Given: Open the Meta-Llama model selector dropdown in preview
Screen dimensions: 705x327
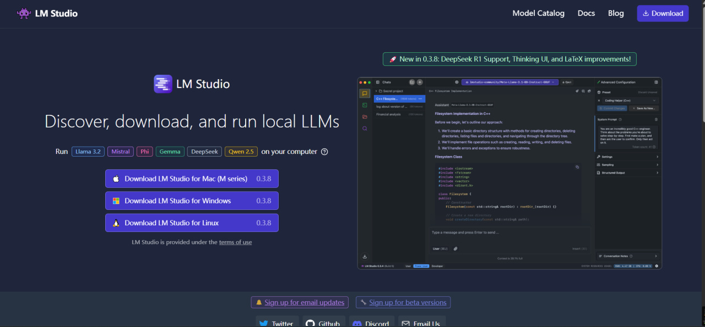Looking at the screenshot, I should coord(510,82).
